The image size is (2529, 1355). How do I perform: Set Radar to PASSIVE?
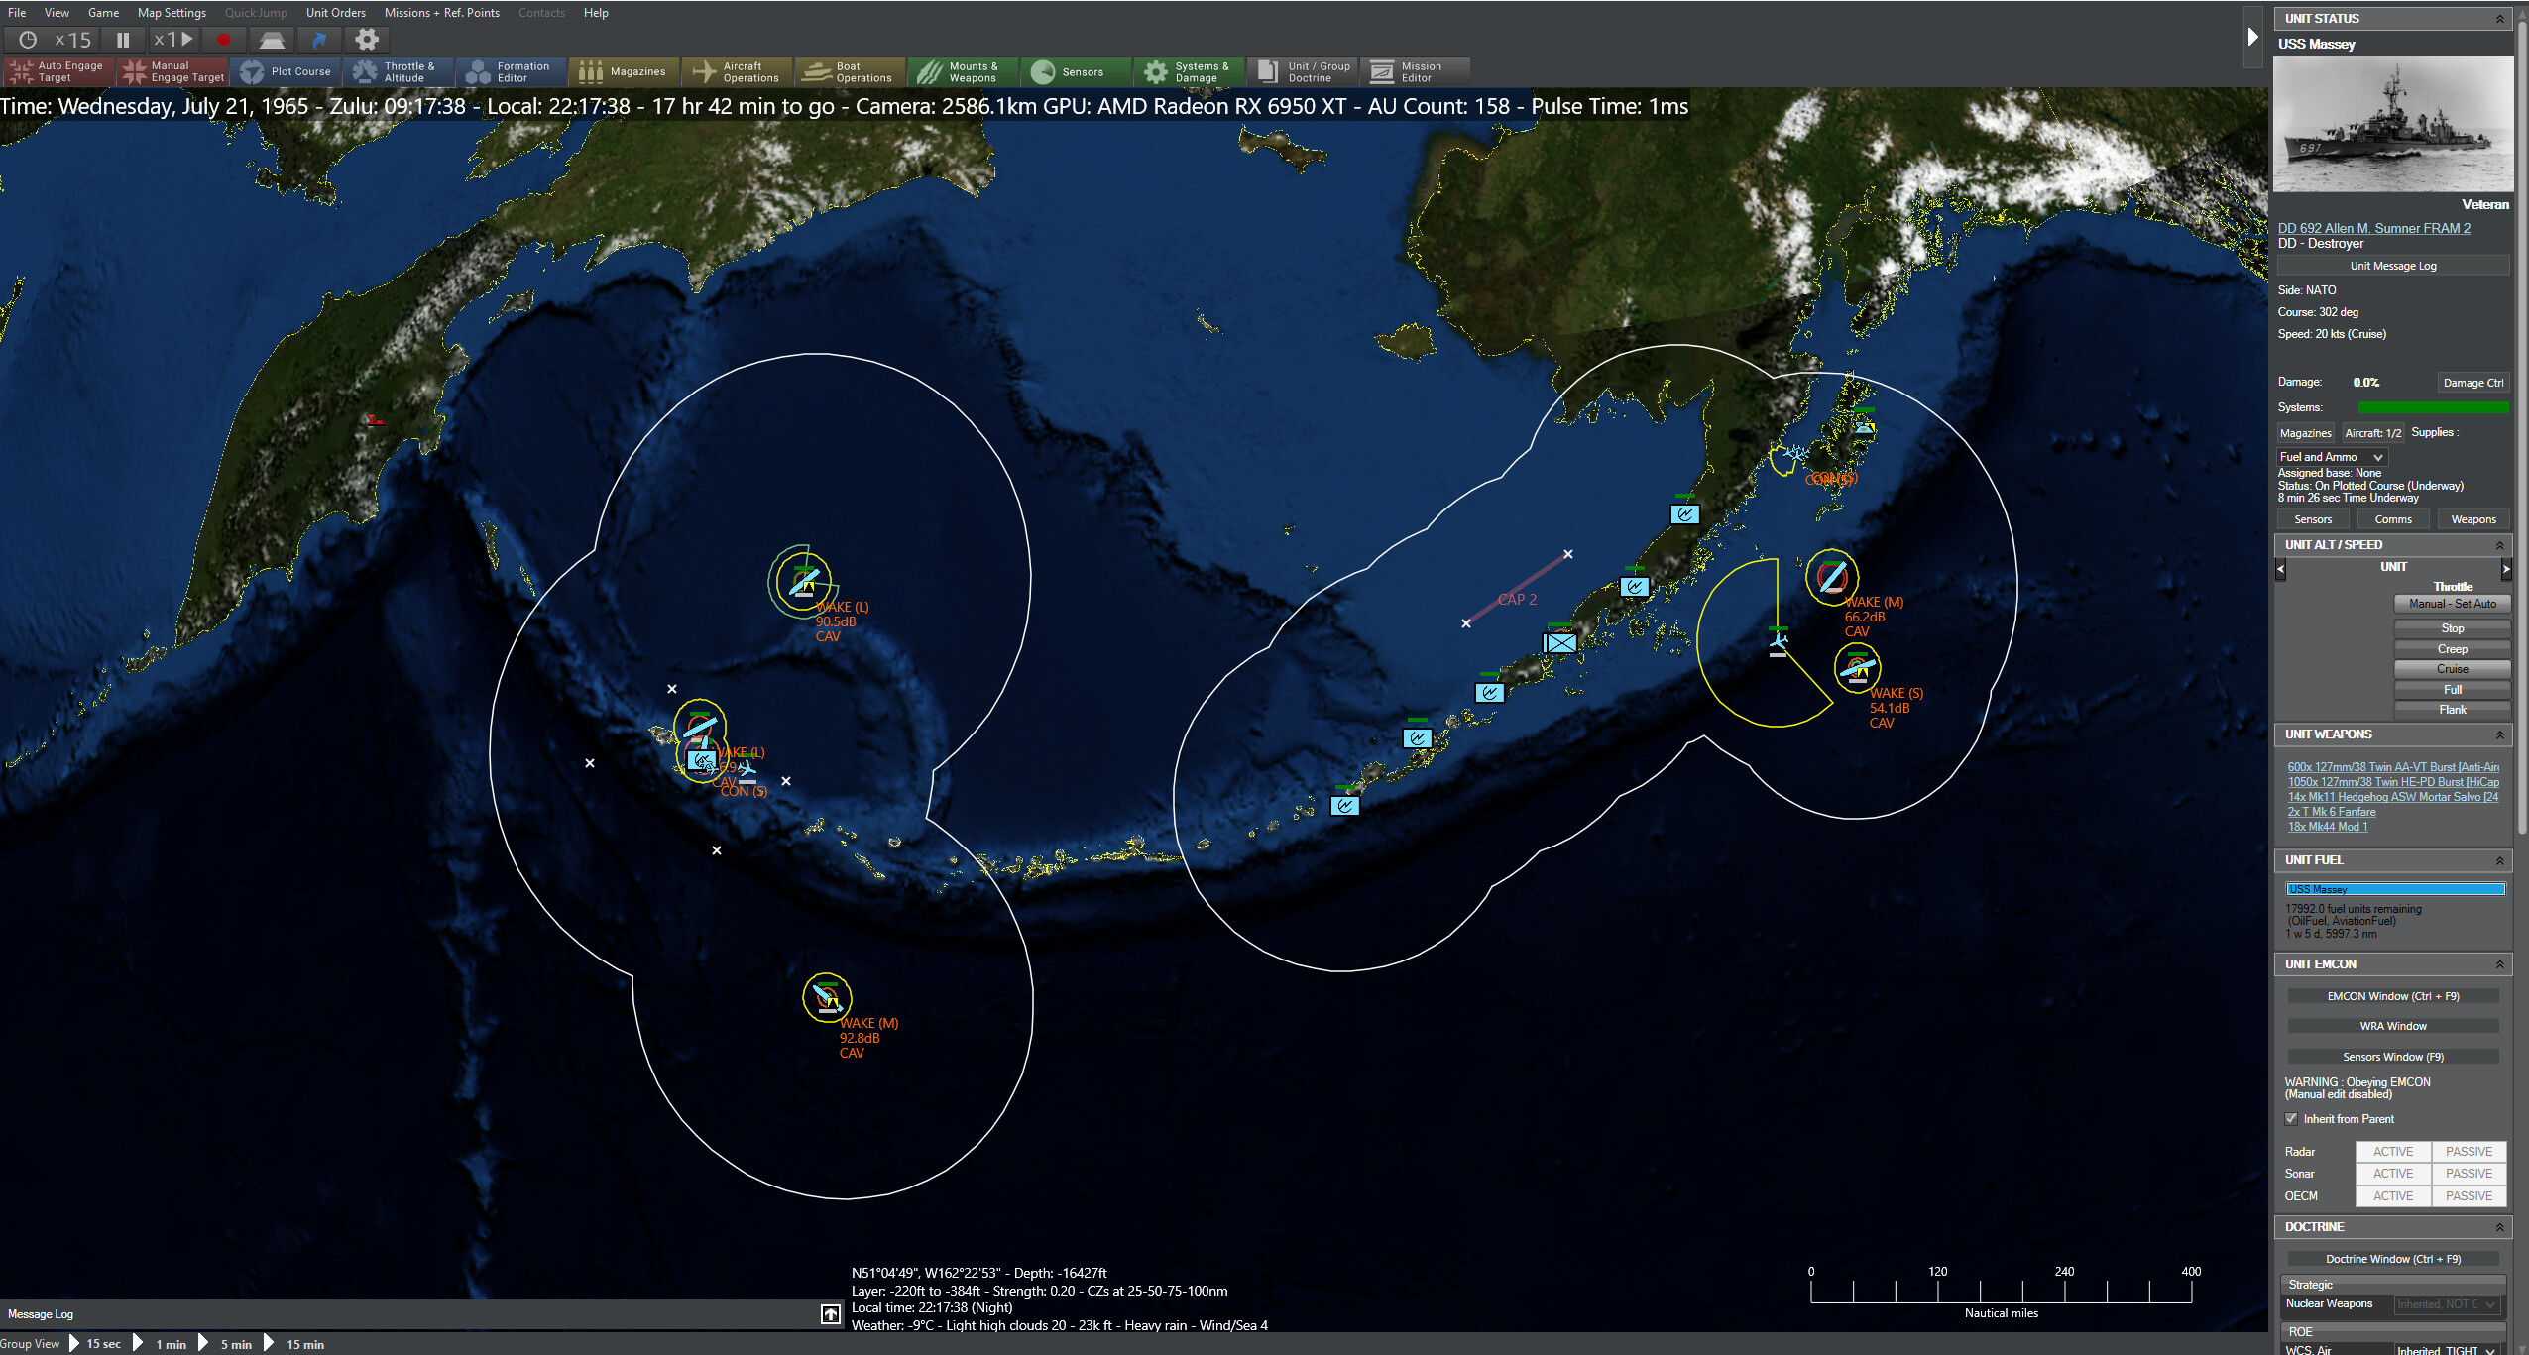coord(2468,1151)
